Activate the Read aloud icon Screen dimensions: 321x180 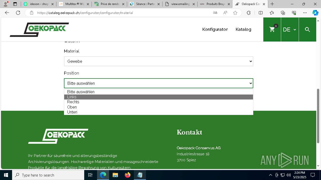click(x=225, y=13)
